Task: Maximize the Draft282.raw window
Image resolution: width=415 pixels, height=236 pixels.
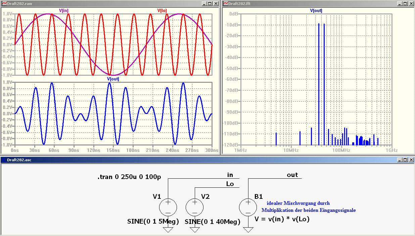Action: pos(210,3)
